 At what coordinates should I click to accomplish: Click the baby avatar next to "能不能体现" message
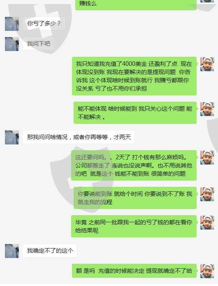point(207,109)
